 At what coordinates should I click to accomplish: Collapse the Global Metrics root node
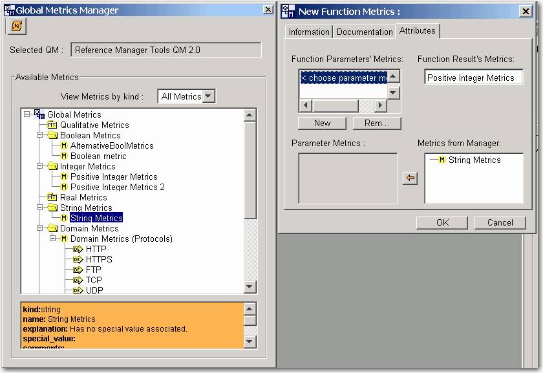click(x=27, y=114)
